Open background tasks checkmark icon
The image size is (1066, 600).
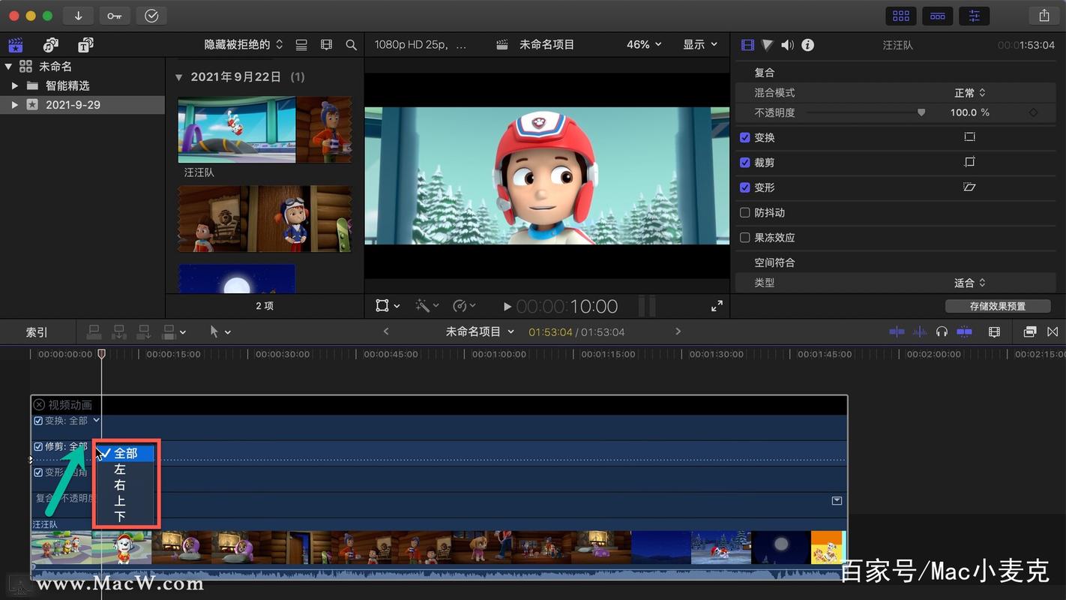point(151,16)
